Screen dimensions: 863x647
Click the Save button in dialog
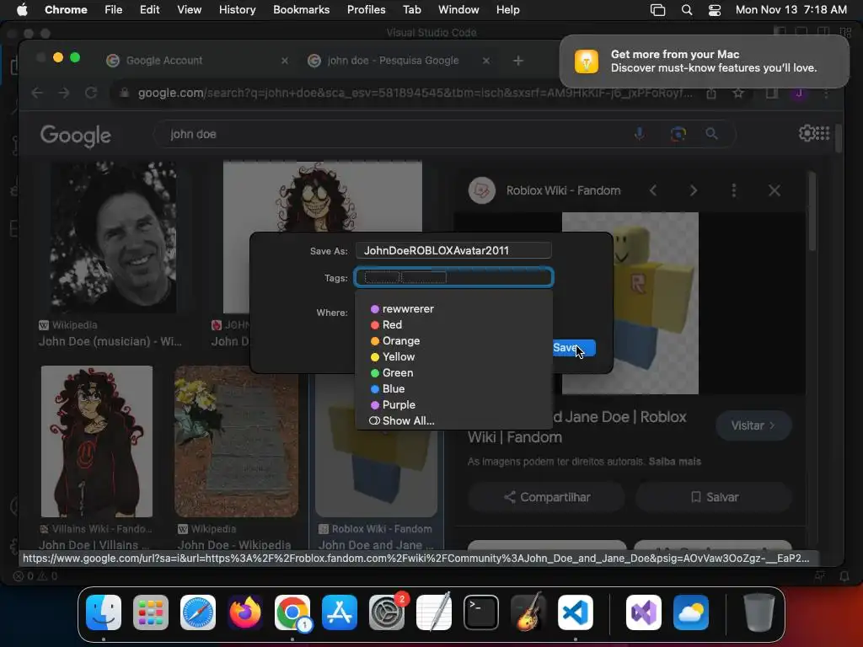click(574, 348)
